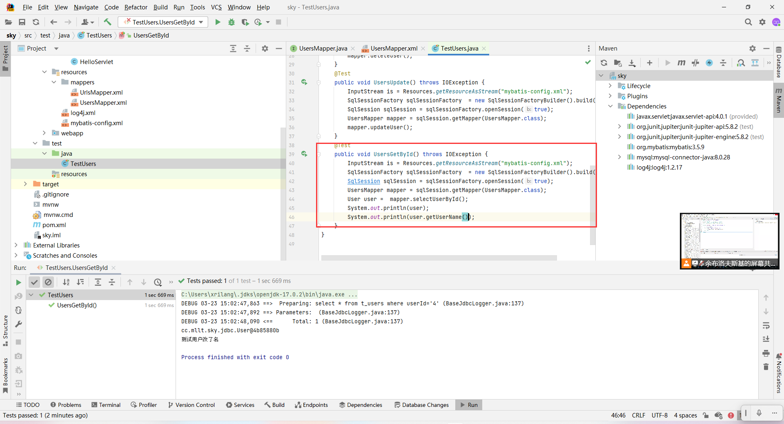Add Maven project with plus icon
Screen dimensions: 784x424
[x=650, y=63]
